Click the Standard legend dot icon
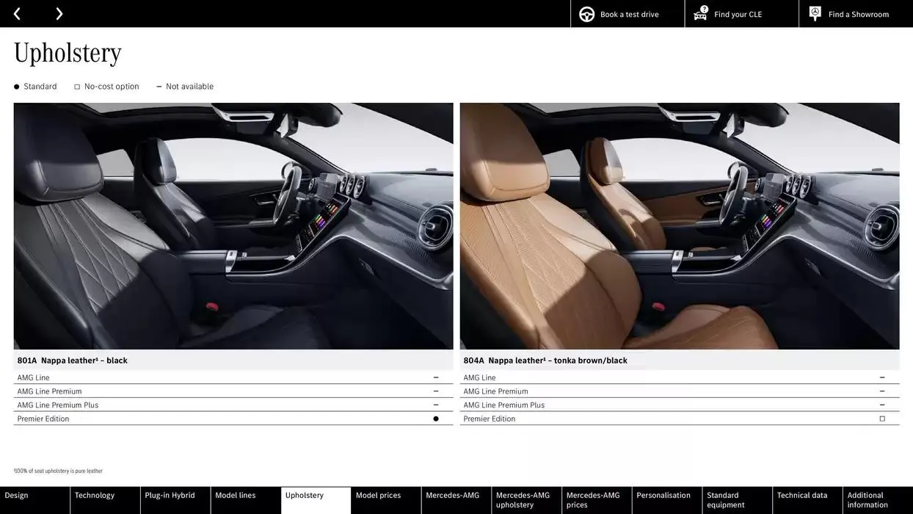The height and width of the screenshot is (514, 913). coord(16,86)
